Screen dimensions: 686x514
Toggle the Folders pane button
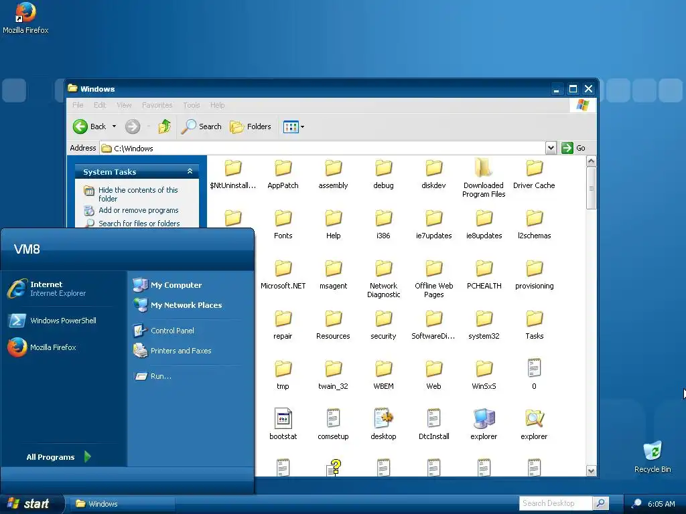pyautogui.click(x=251, y=126)
